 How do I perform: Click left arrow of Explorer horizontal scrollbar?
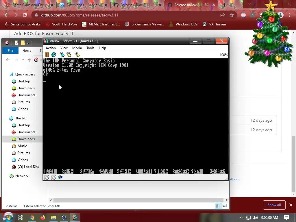pos(51,200)
